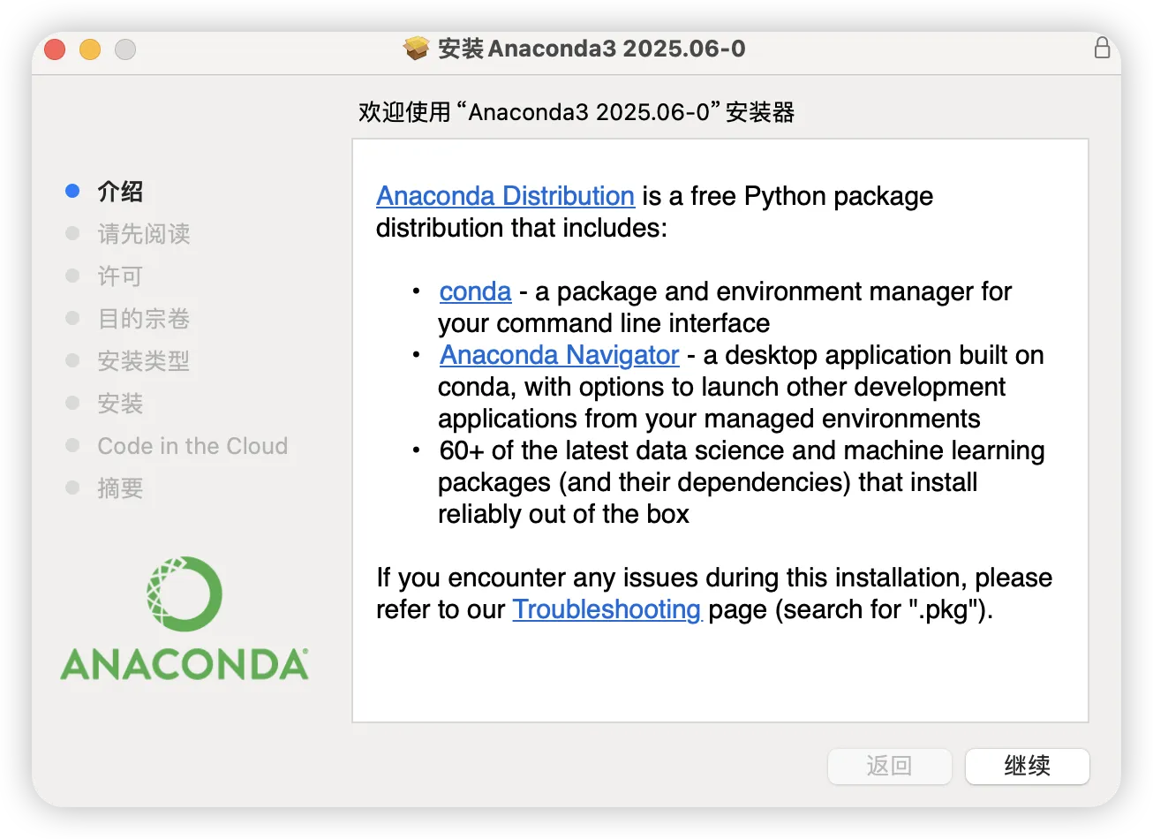Select the 请先阅读 step in the sidebar

click(144, 234)
